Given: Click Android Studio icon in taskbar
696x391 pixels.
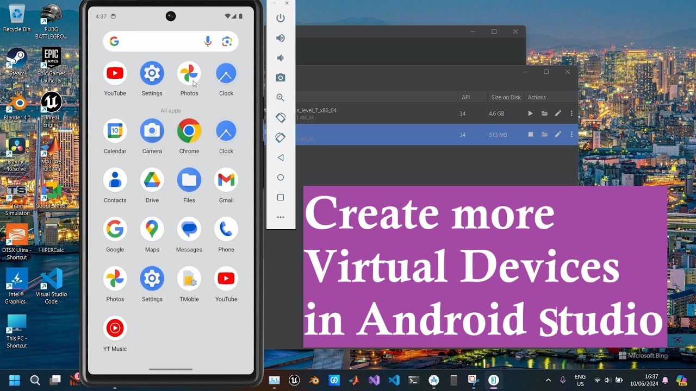Looking at the screenshot, I should pyautogui.click(x=434, y=380).
